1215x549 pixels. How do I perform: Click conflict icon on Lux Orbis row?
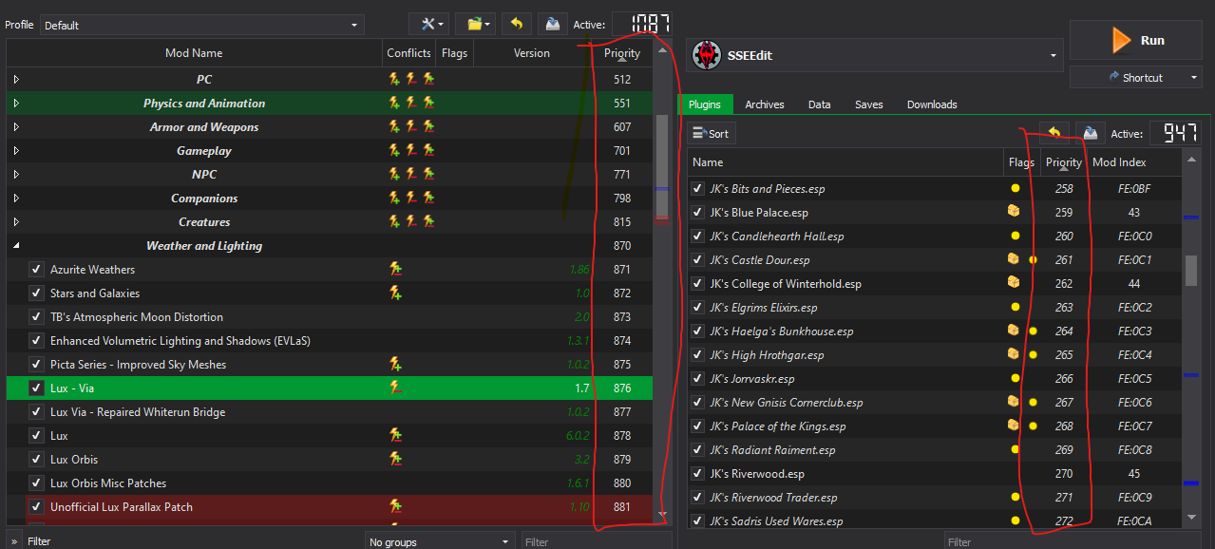pos(395,460)
